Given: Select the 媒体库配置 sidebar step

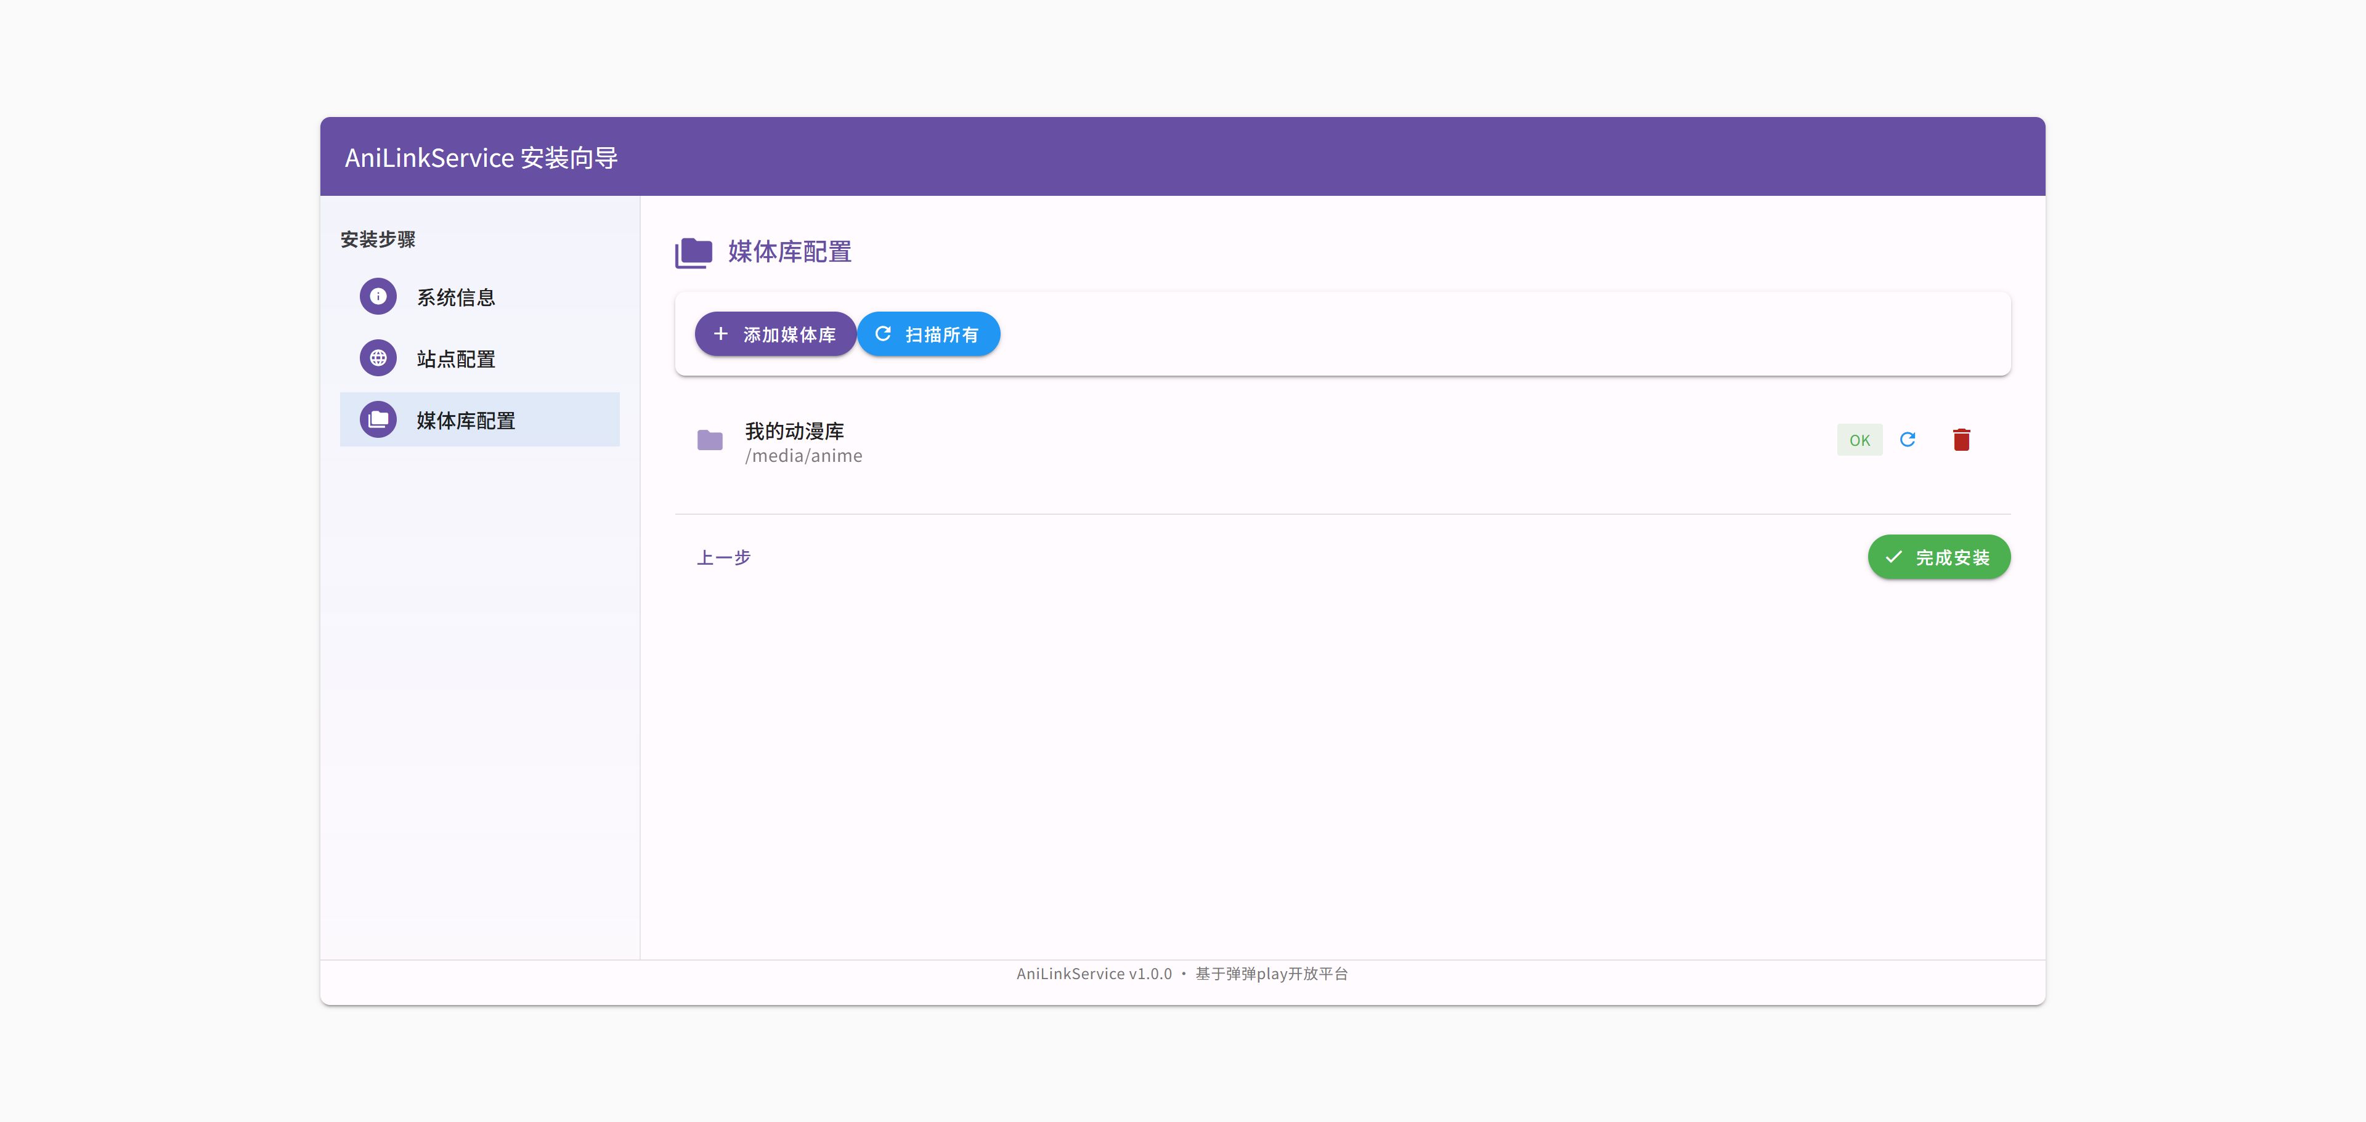Looking at the screenshot, I should click(x=466, y=421).
